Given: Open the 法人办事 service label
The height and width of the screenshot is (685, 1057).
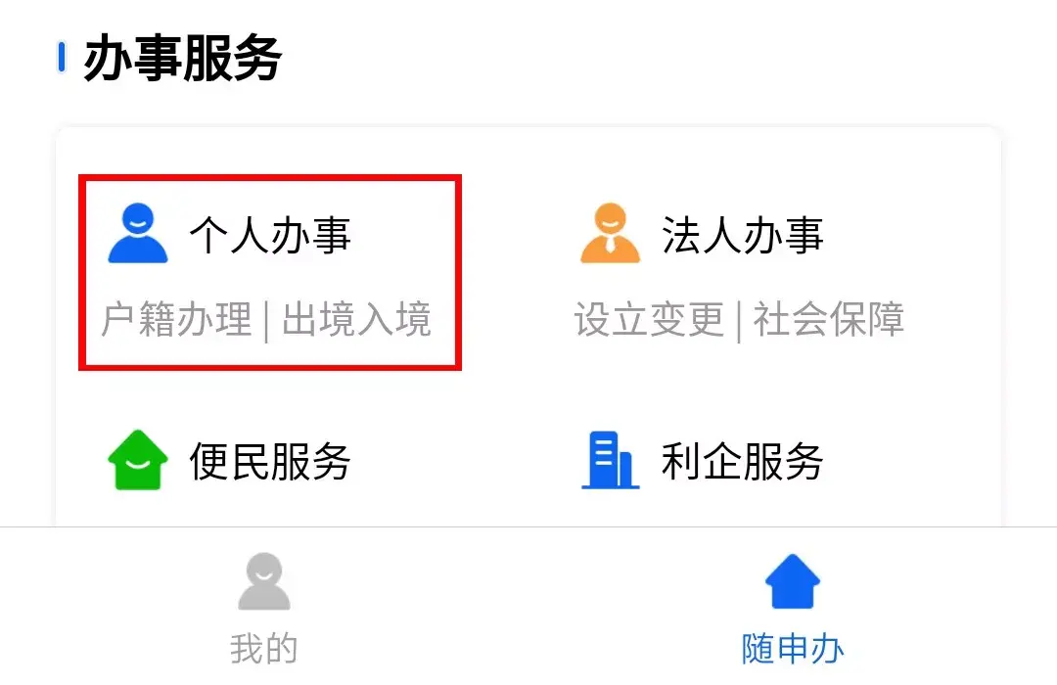Looking at the screenshot, I should 743,235.
